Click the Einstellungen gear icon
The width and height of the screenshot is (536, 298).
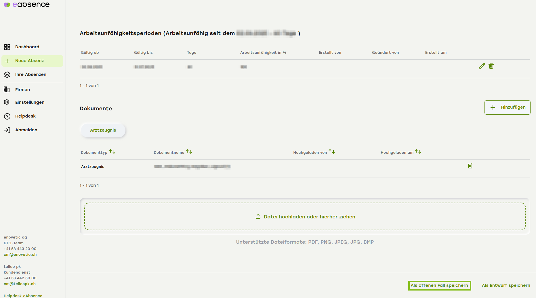[x=7, y=102]
